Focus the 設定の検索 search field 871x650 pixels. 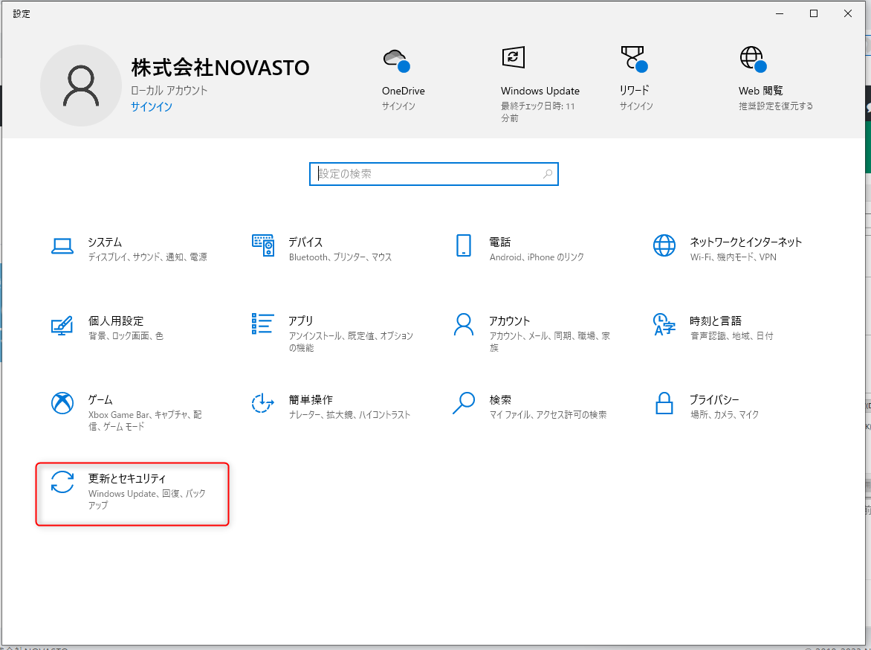(x=434, y=174)
